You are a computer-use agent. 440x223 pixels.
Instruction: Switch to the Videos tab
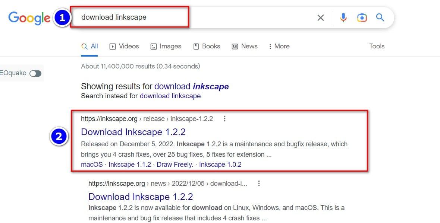coord(124,46)
